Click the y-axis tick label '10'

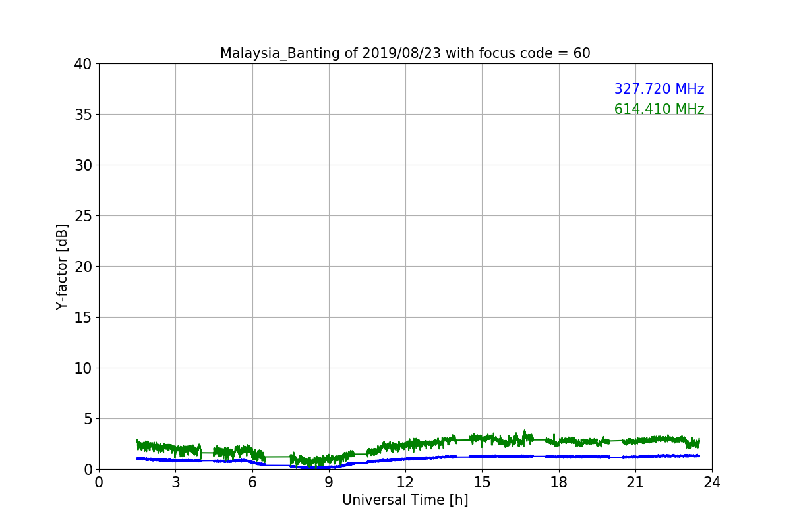point(83,368)
